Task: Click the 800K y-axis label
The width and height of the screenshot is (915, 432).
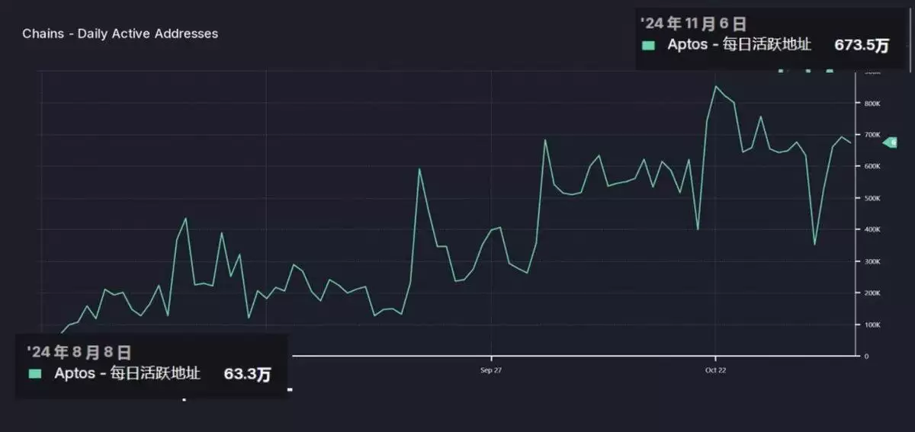Action: [x=872, y=103]
